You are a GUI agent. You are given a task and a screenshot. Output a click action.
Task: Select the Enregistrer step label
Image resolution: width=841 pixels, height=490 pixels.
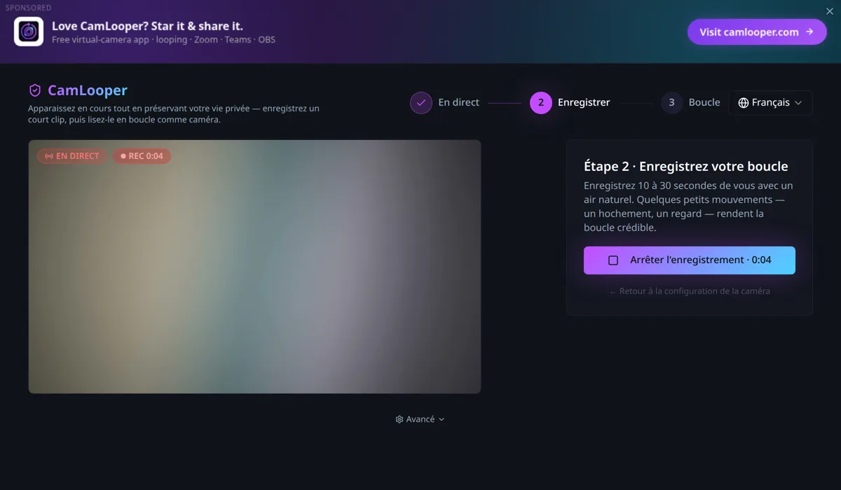point(584,102)
